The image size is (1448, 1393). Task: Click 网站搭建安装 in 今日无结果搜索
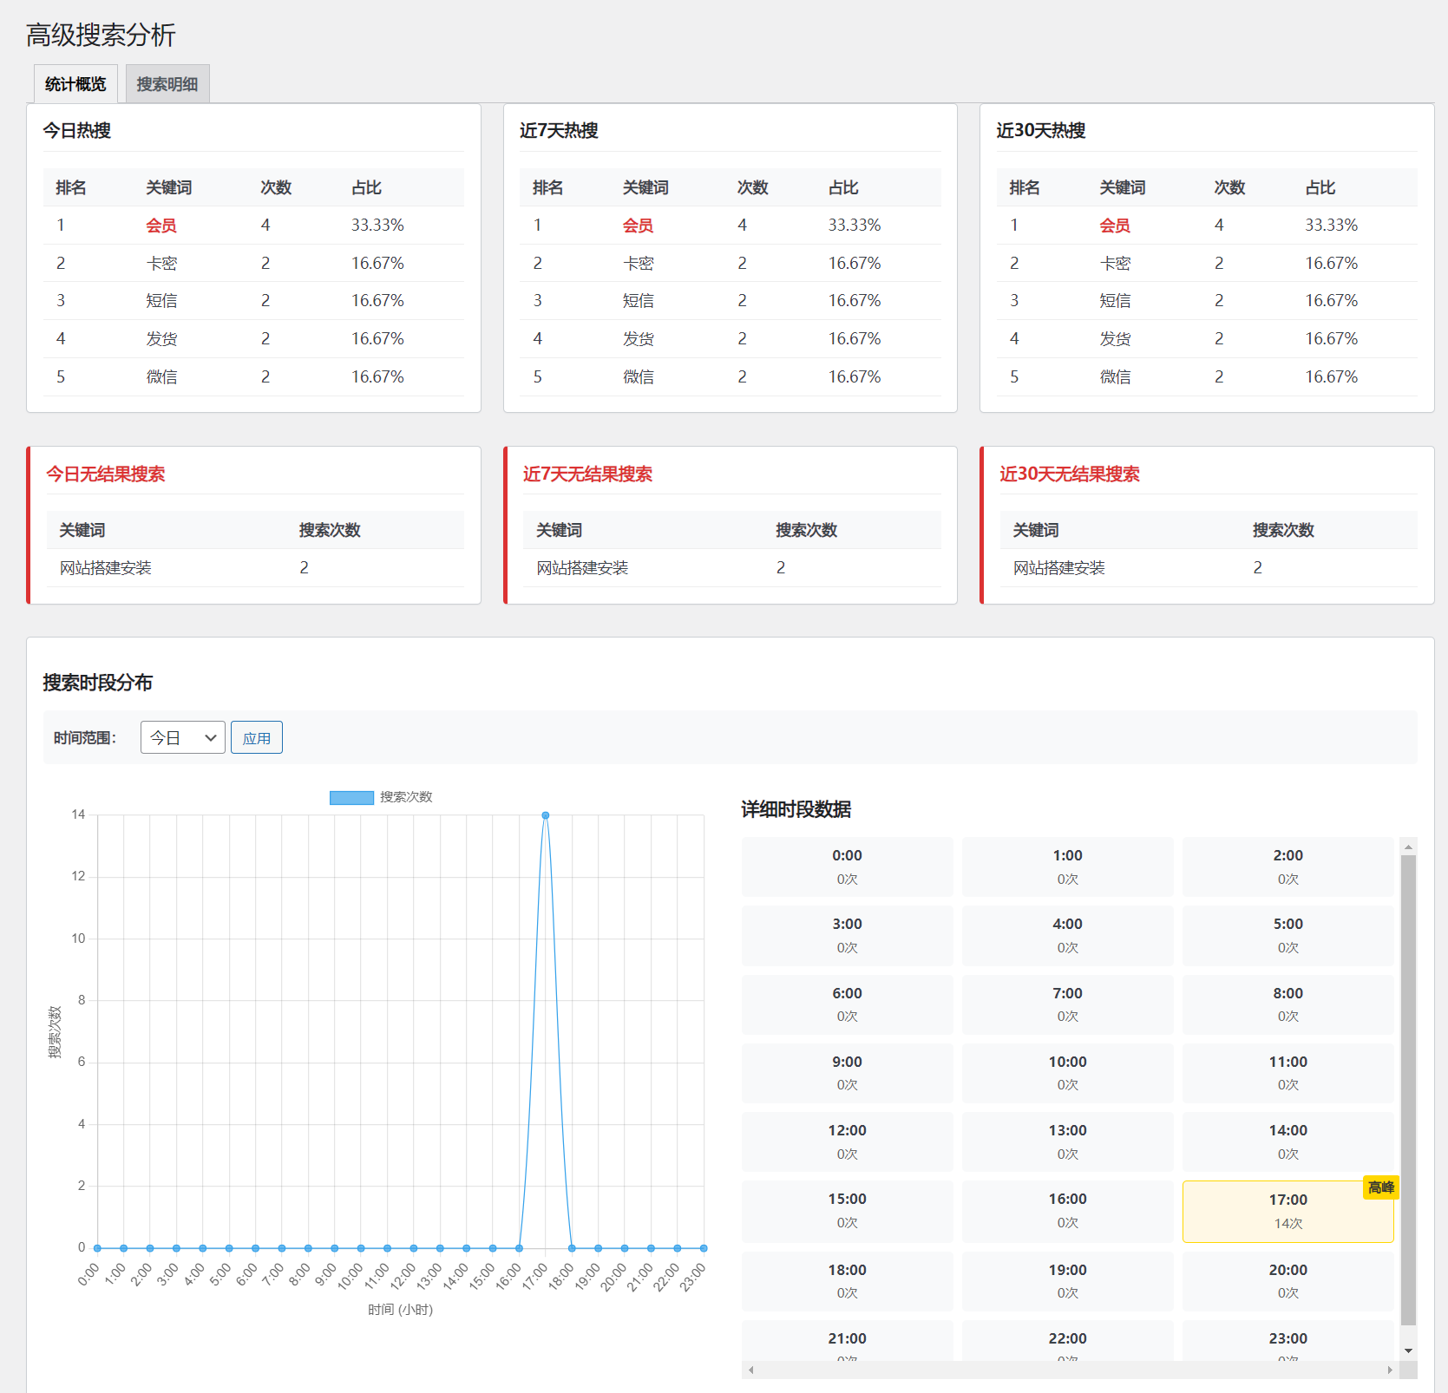pyautogui.click(x=106, y=568)
